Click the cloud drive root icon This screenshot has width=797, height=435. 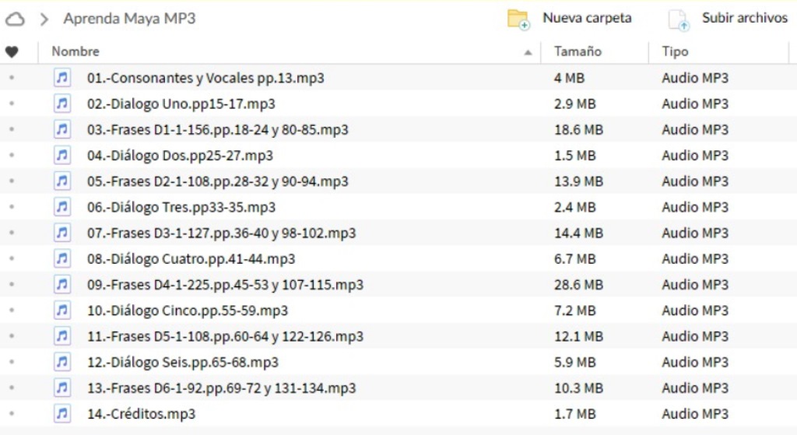coord(15,19)
